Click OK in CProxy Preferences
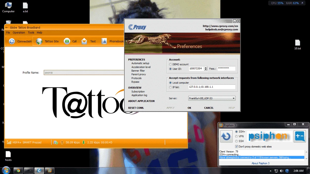The width and height of the screenshot is (310, 174). tap(189, 108)
